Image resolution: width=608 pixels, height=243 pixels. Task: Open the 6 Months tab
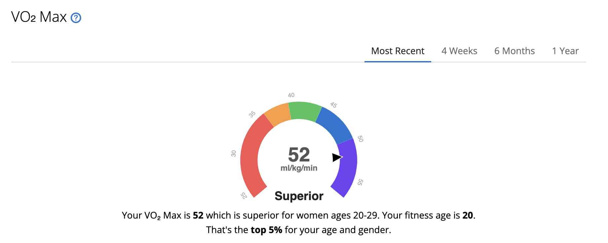pyautogui.click(x=514, y=51)
